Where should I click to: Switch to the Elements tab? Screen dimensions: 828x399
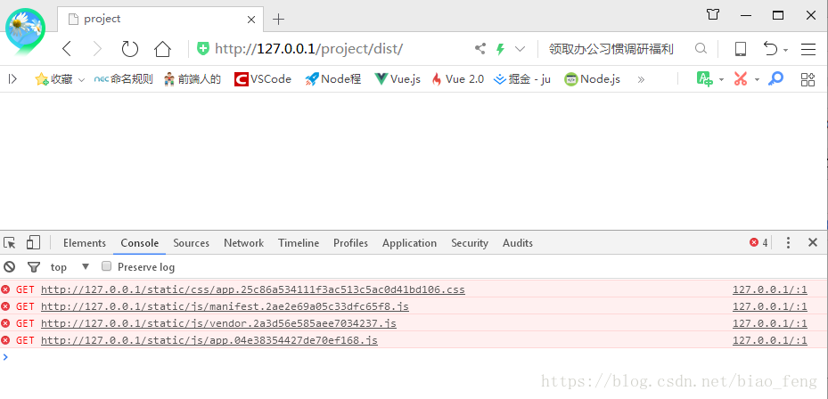coord(85,243)
